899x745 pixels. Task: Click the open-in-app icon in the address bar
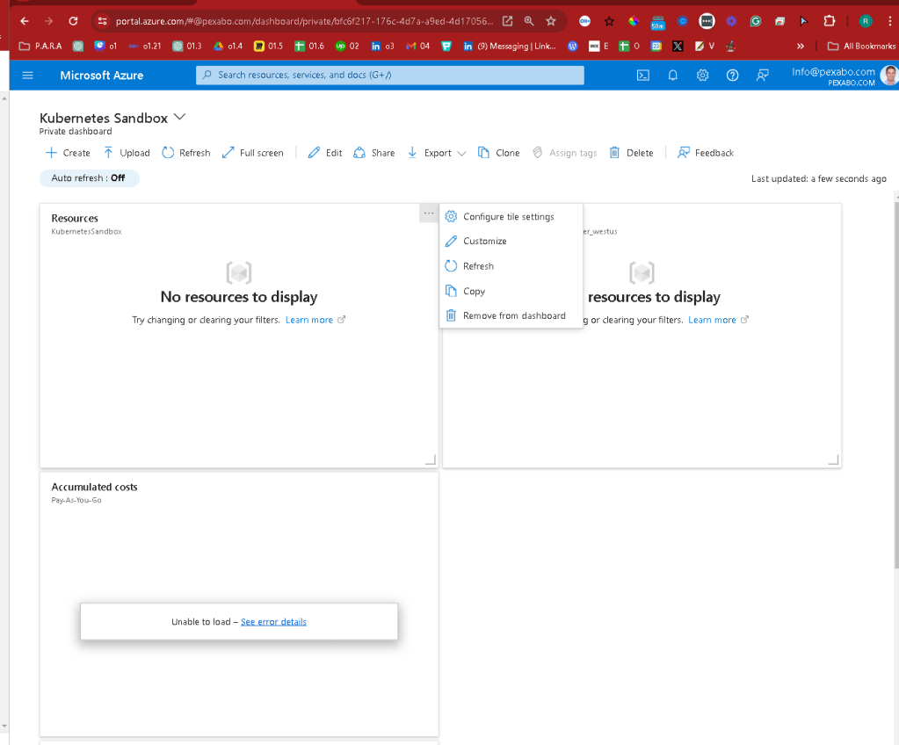(507, 21)
